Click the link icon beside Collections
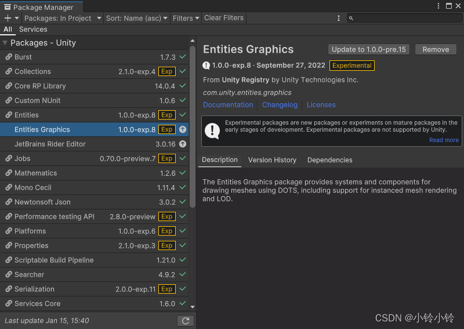 point(9,71)
